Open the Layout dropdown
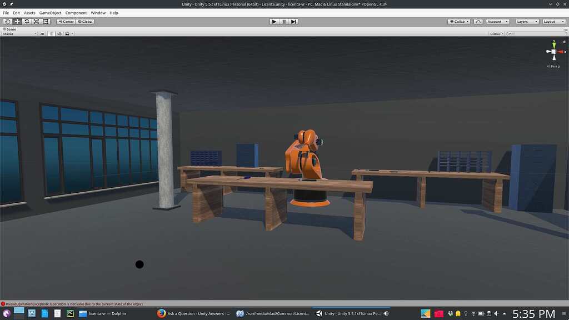This screenshot has height=320, width=569. tap(553, 21)
